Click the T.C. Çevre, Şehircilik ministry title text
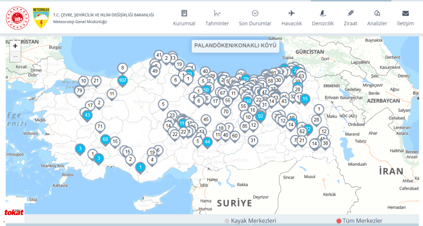Image resolution: width=423 pixels, height=226 pixels. pyautogui.click(x=103, y=15)
